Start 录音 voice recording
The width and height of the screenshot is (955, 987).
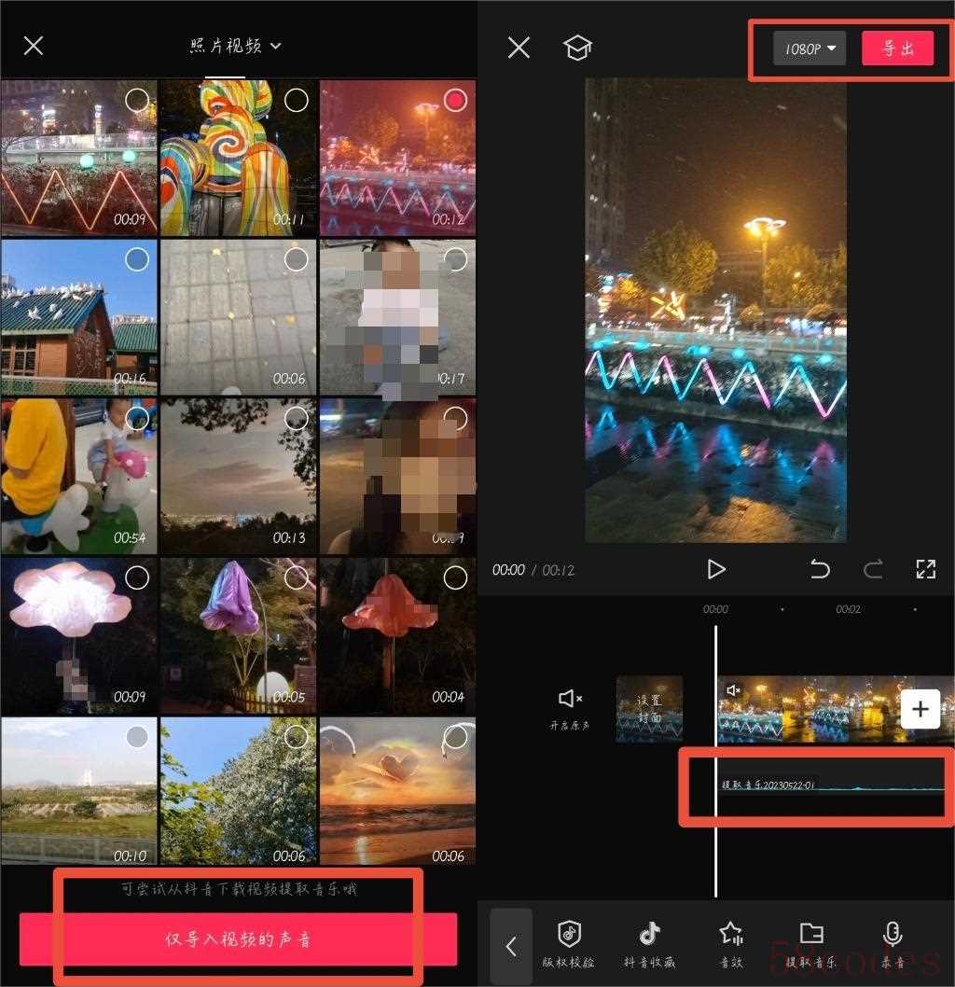pyautogui.click(x=893, y=943)
